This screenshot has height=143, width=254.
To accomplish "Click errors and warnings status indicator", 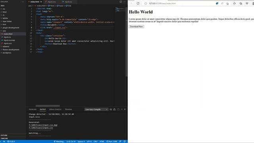I will [11, 141].
